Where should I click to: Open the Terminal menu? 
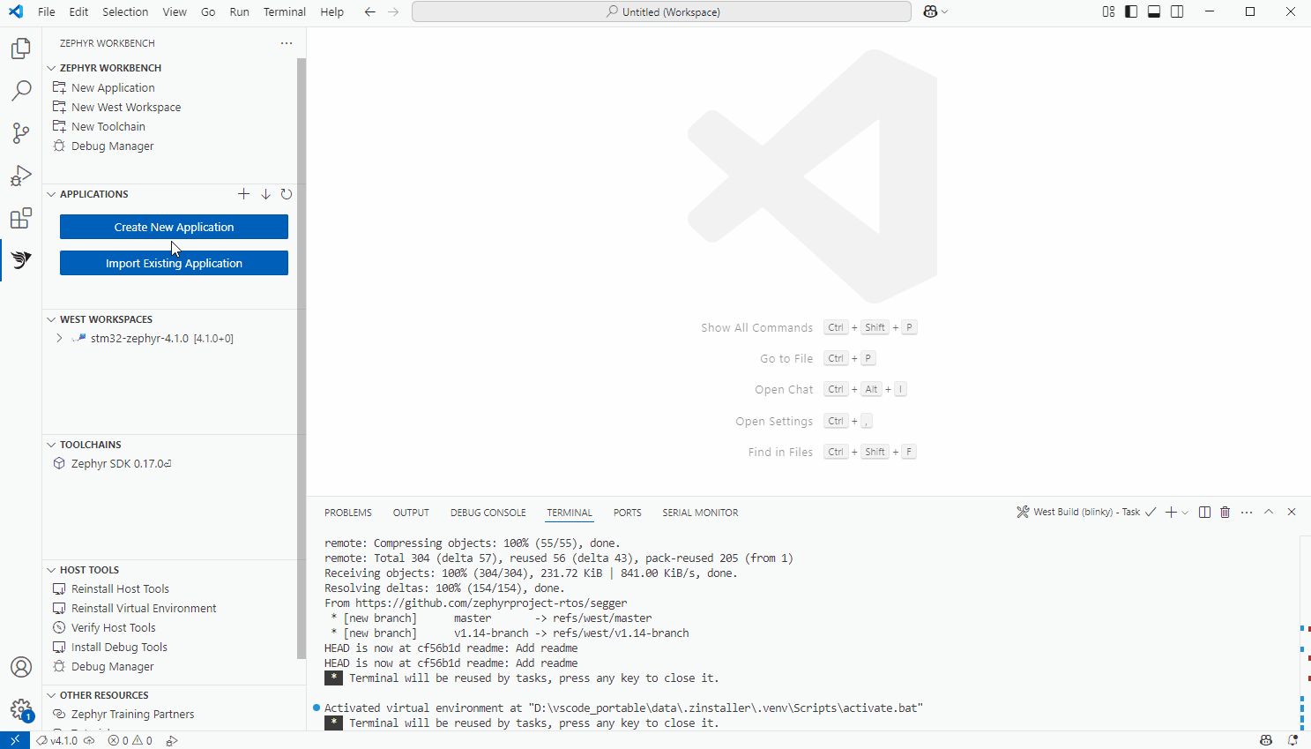coord(284,11)
